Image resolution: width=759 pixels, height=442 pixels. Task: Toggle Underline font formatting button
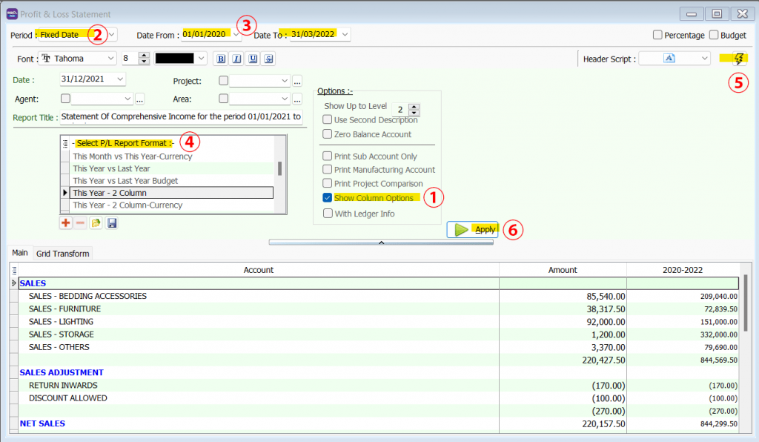(x=253, y=59)
